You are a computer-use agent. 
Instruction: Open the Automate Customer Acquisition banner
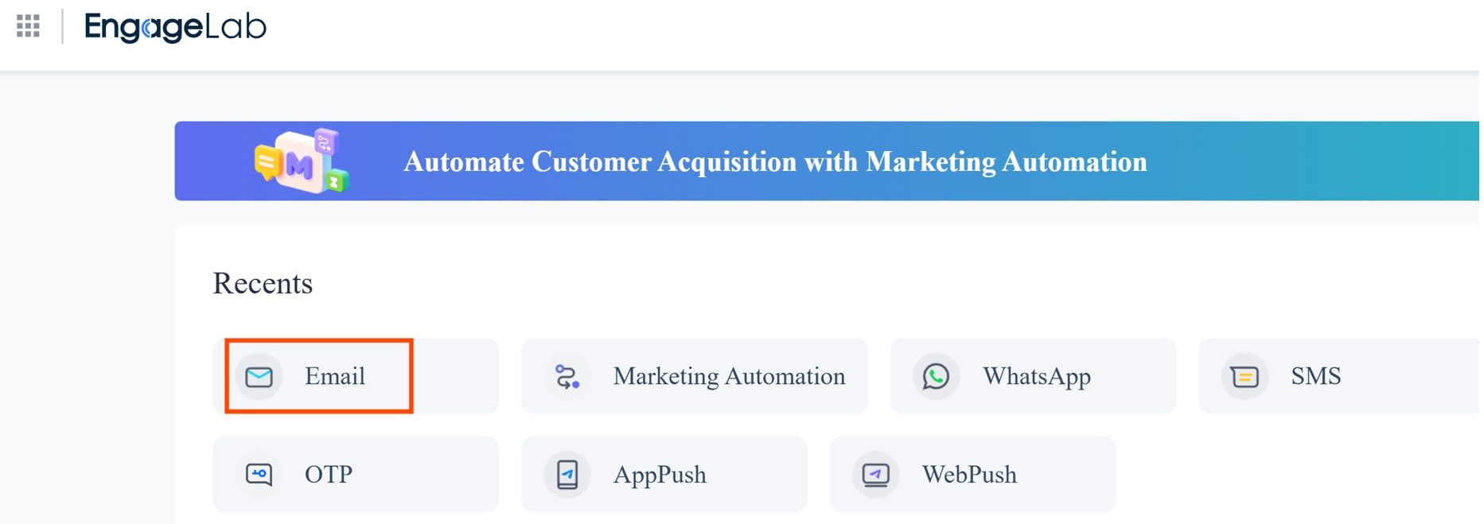click(828, 161)
